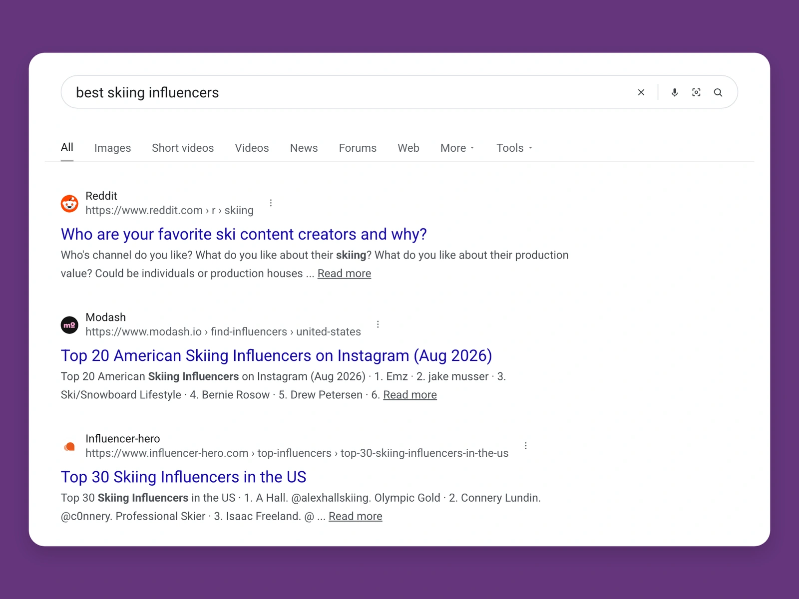Click Read more in the Reddit snippet

point(344,274)
